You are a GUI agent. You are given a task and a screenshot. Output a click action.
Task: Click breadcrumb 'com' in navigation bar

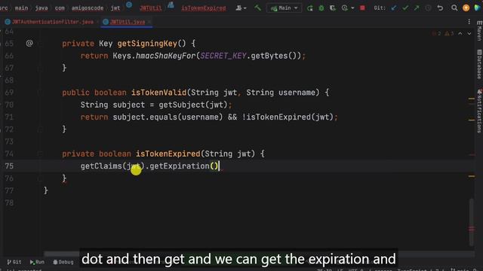[60, 8]
